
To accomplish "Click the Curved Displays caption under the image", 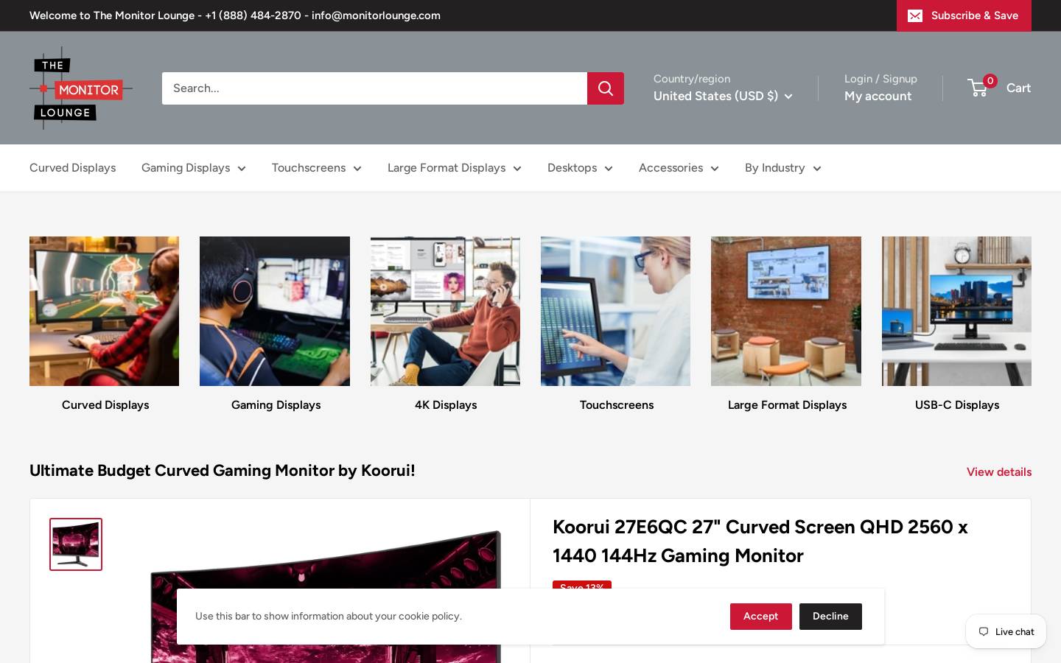I will tap(105, 405).
